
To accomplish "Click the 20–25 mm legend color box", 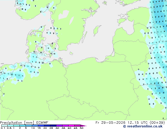I will [47, 126].
